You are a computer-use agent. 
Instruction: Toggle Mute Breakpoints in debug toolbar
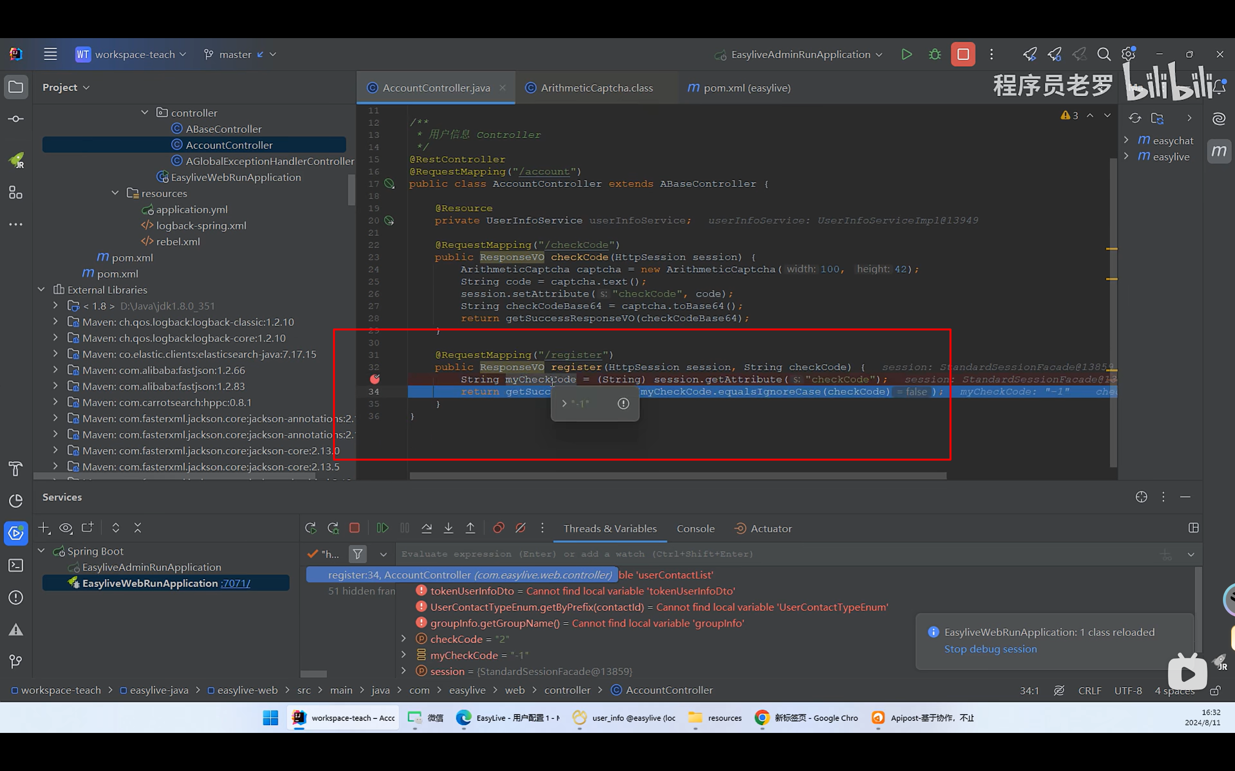click(x=521, y=528)
